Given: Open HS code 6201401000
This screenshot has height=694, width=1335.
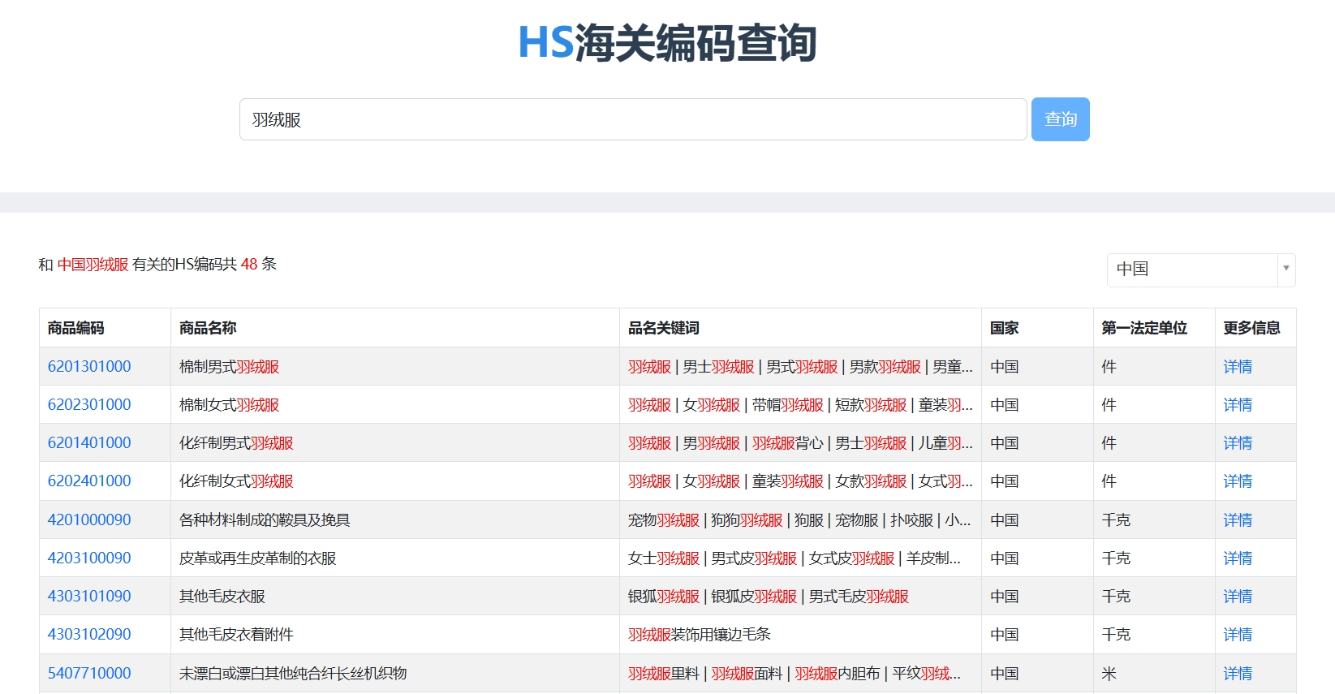Looking at the screenshot, I should click(89, 442).
